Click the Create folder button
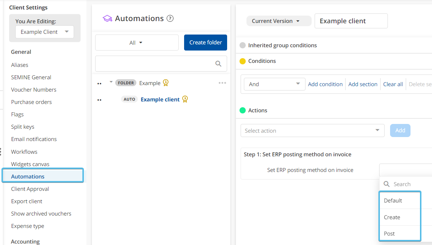This screenshot has width=432, height=245. [206, 43]
